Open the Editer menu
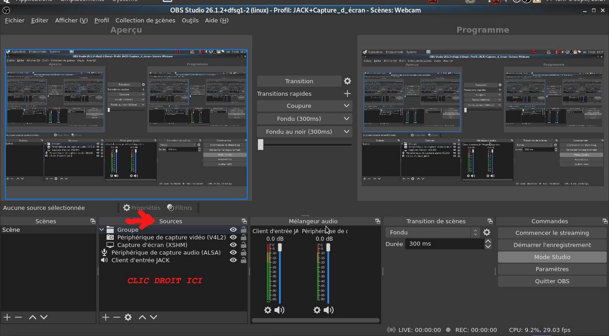 [40, 20]
